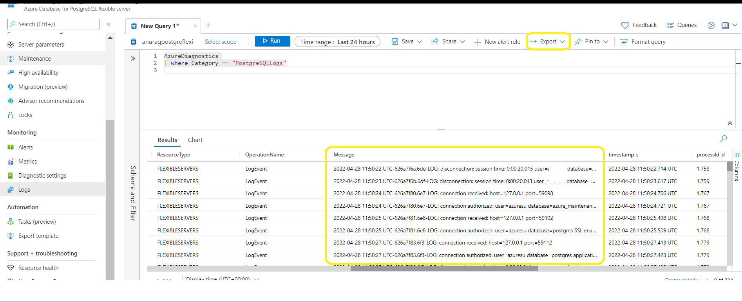Select message with port=59112

point(443,243)
